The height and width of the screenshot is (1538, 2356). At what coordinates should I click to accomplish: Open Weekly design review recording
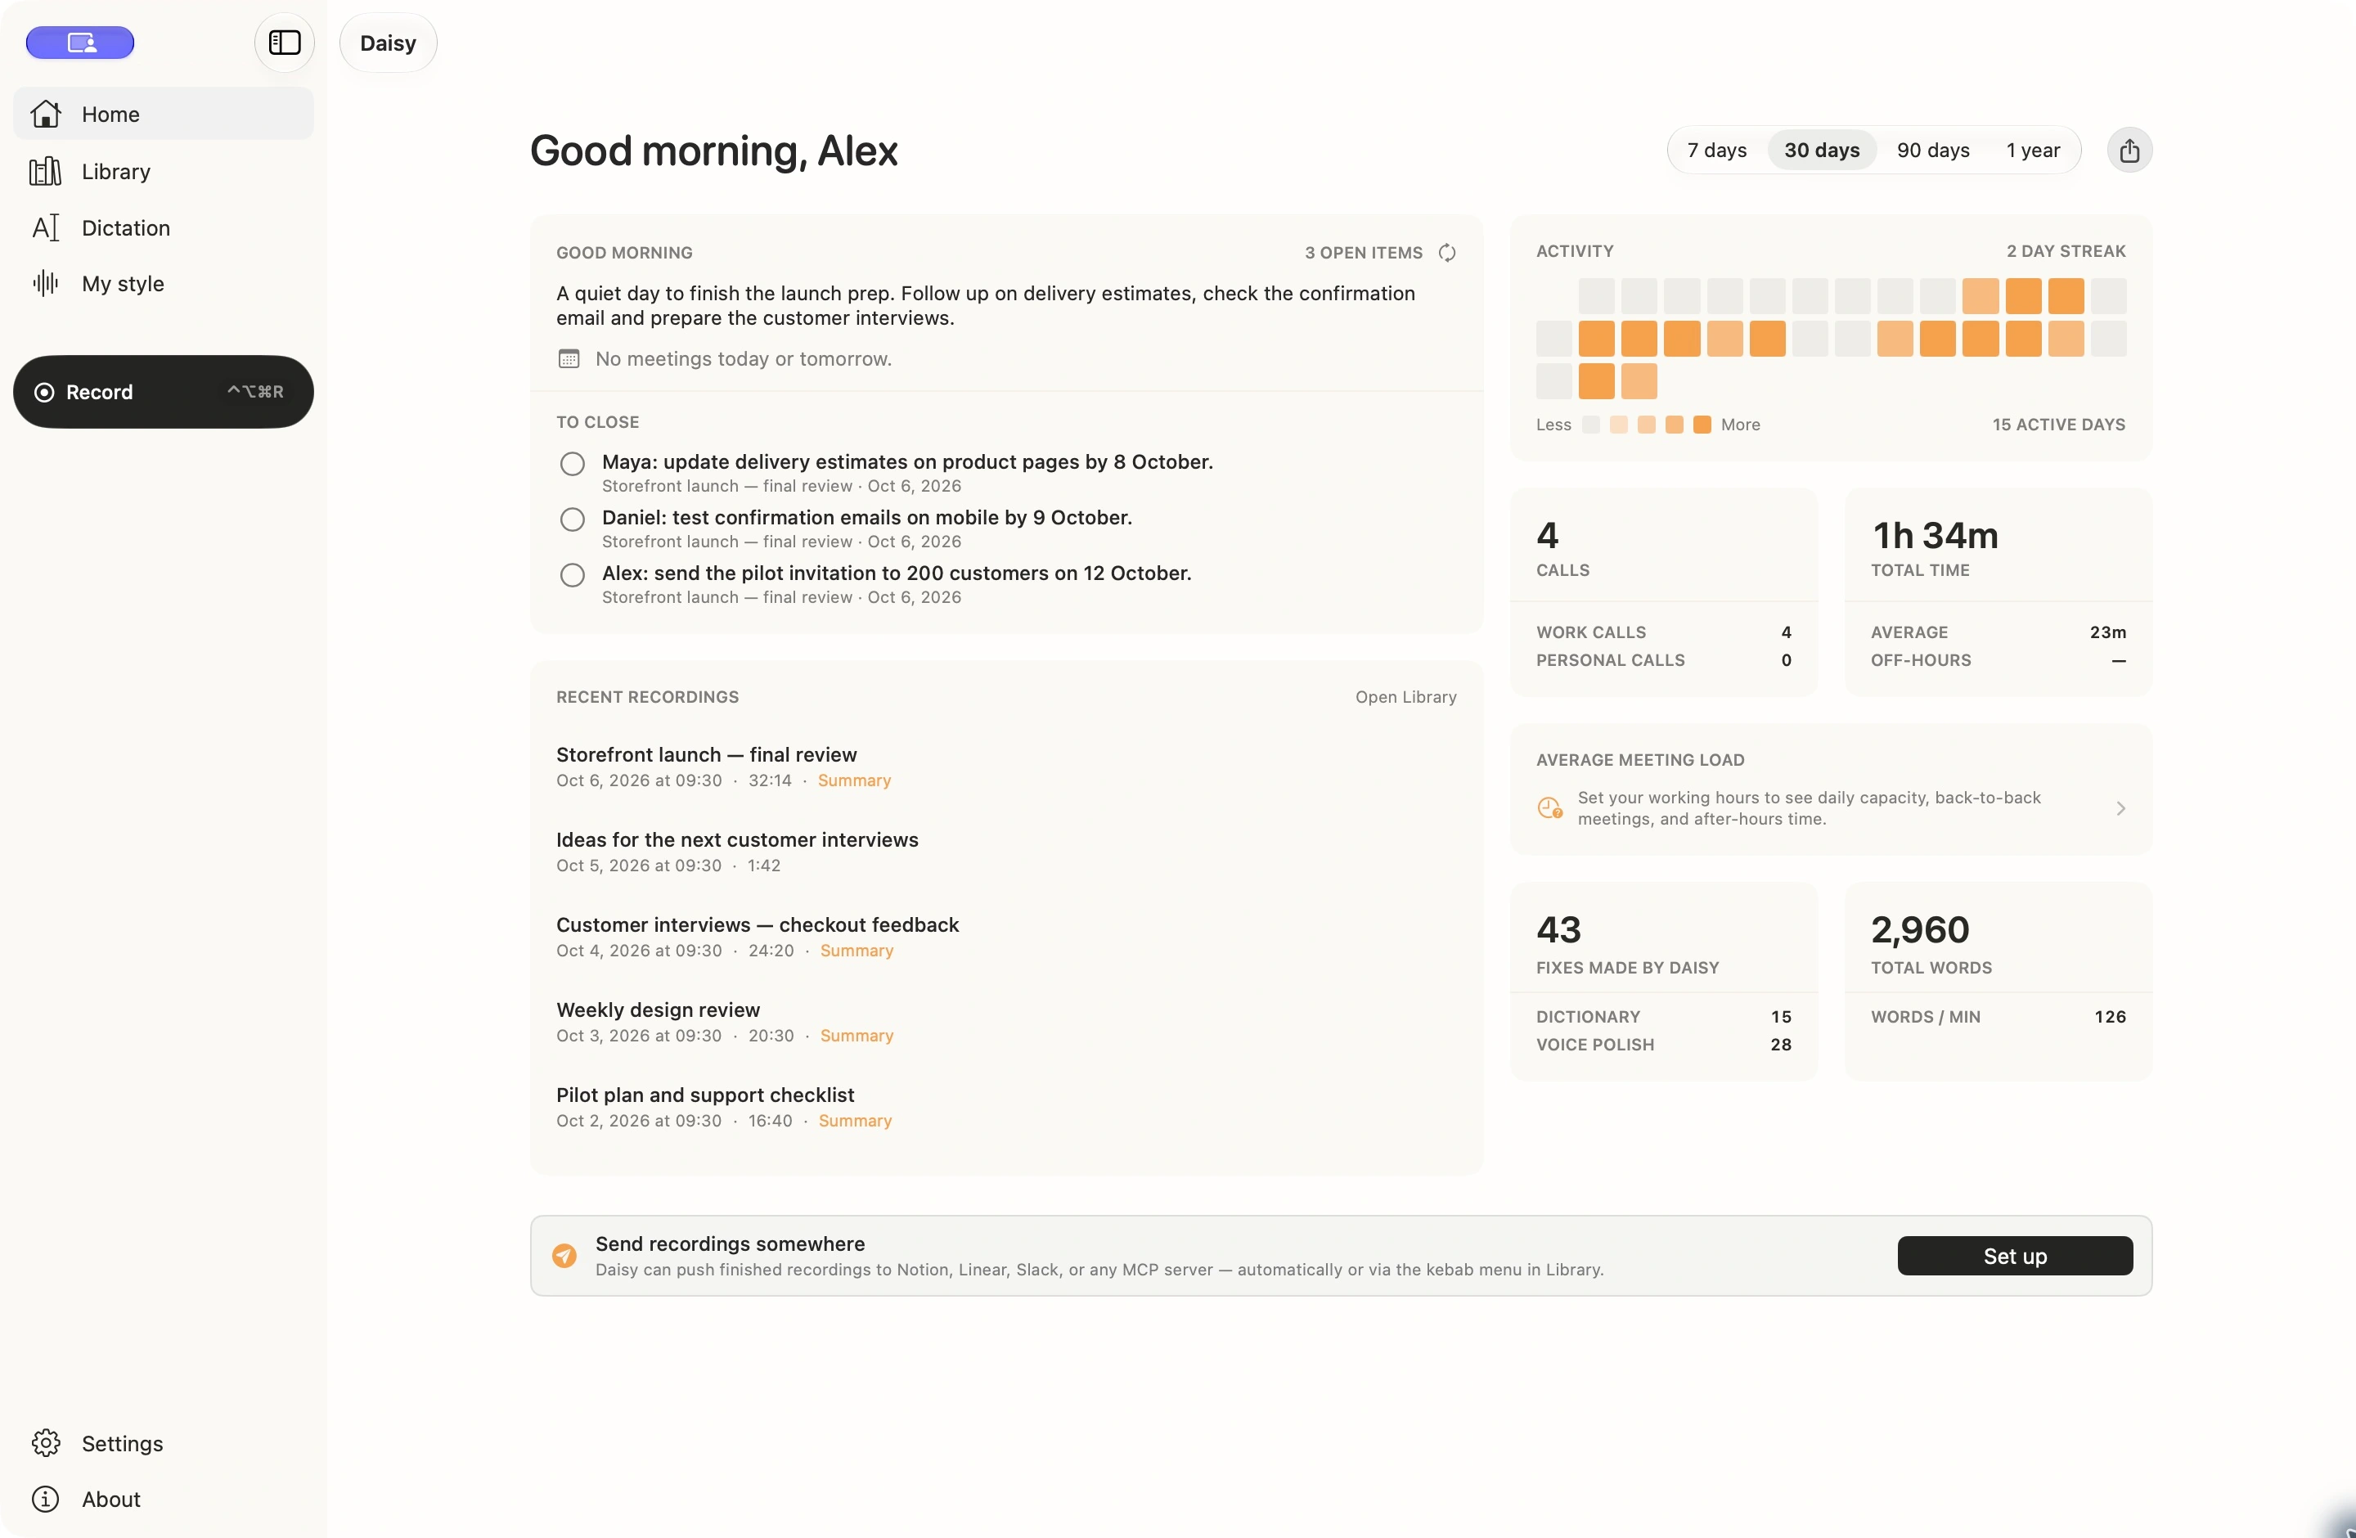click(x=659, y=1010)
